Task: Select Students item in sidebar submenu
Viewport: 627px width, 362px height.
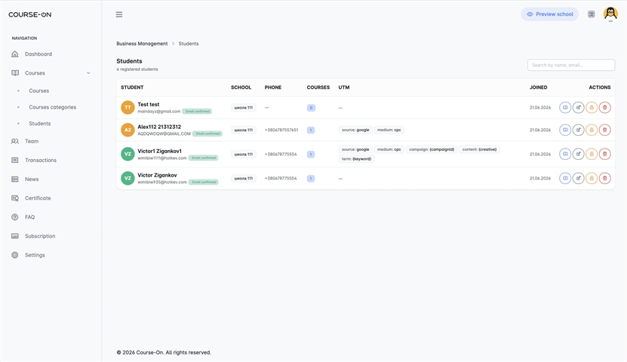Action: [39, 124]
